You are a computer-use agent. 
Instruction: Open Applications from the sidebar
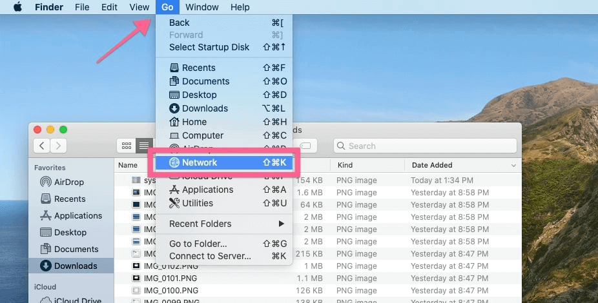77,215
